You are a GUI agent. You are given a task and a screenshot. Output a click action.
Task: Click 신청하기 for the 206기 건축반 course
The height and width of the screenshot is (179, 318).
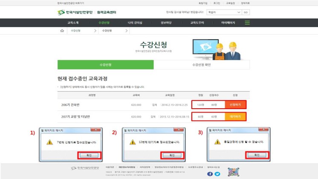pos(235,104)
